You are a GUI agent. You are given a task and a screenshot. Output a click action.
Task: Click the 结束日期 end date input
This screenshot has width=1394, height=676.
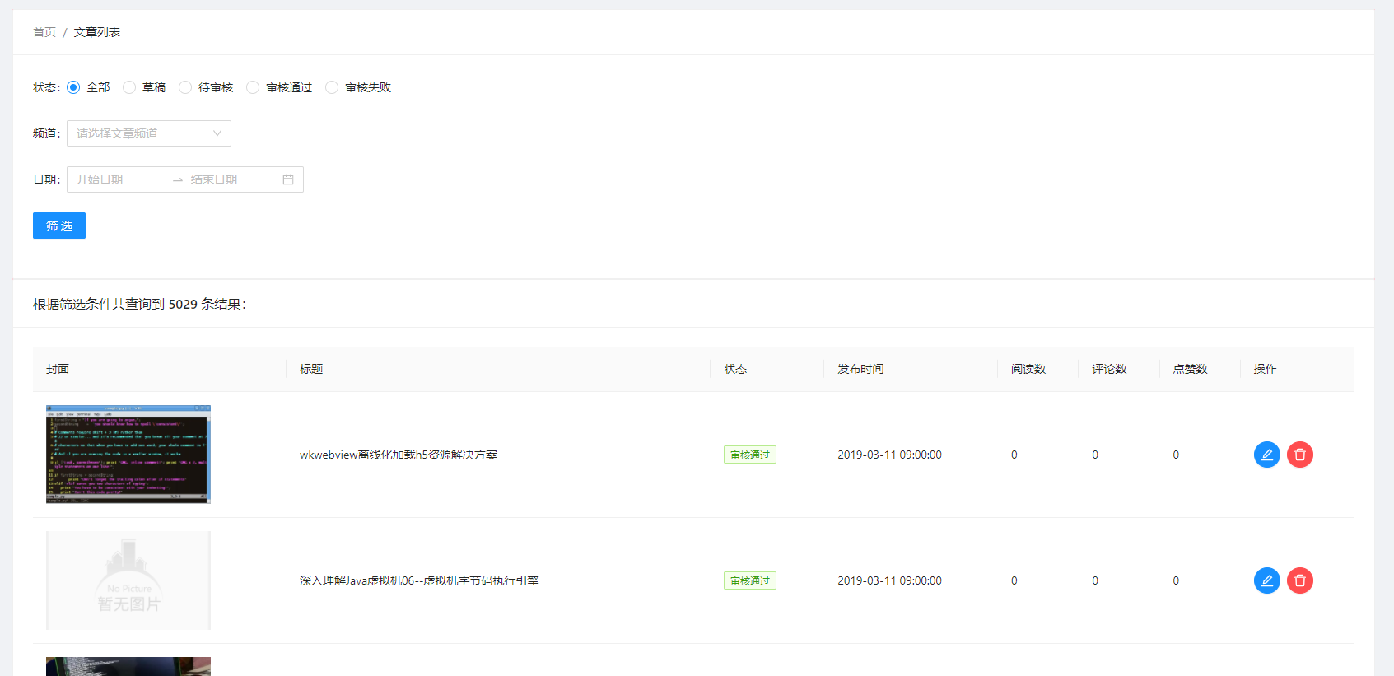(229, 179)
